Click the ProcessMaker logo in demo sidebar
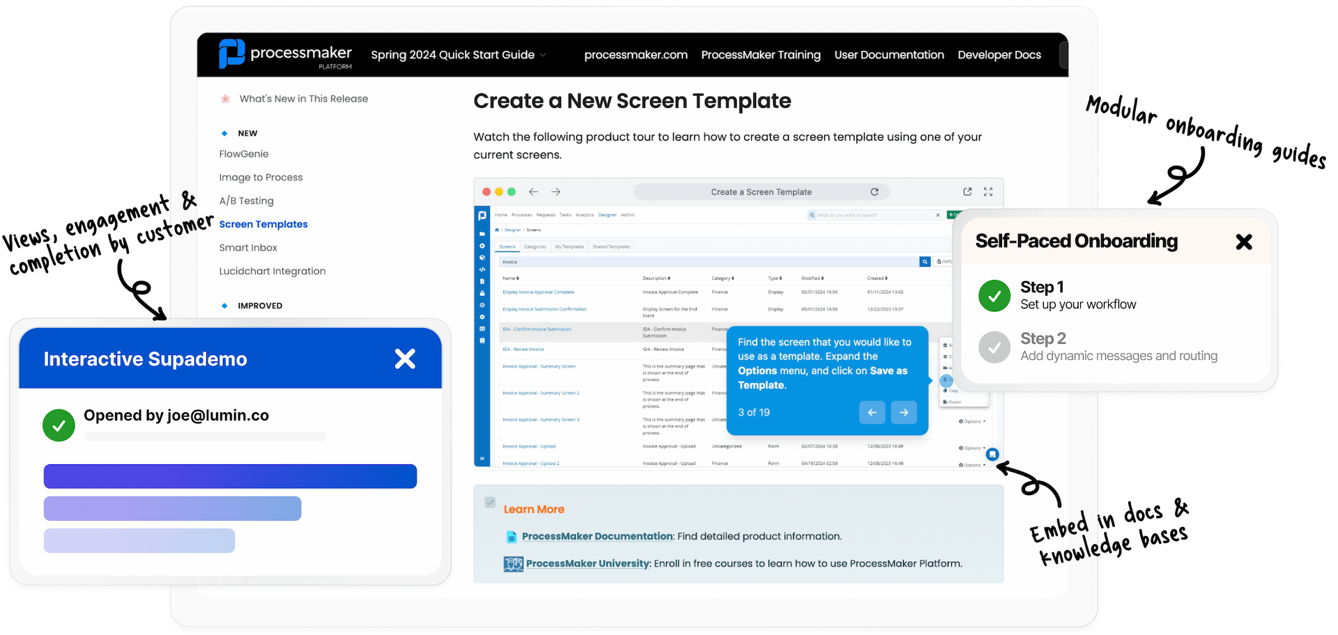The width and height of the screenshot is (1338, 635). pos(482,215)
